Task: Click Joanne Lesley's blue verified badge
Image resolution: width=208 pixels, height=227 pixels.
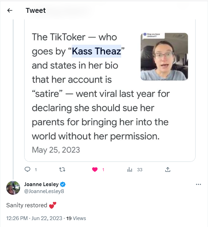Action: pos(63,184)
